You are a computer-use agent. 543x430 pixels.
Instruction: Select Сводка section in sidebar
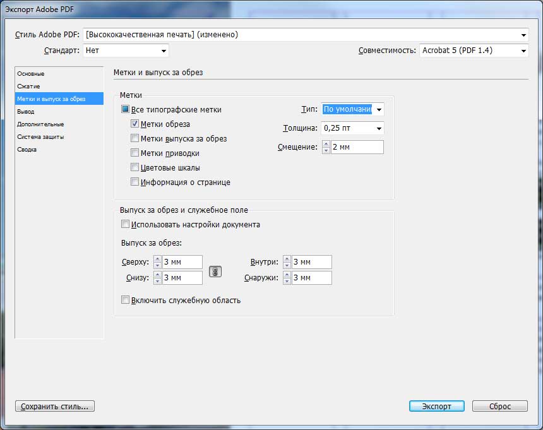pyautogui.click(x=59, y=149)
